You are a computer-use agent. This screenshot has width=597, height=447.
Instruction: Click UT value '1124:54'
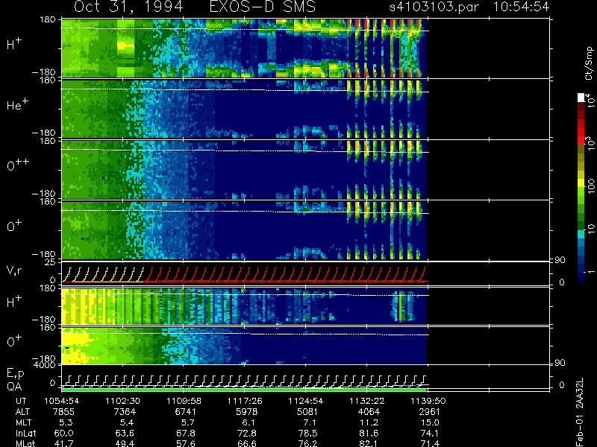pyautogui.click(x=306, y=401)
